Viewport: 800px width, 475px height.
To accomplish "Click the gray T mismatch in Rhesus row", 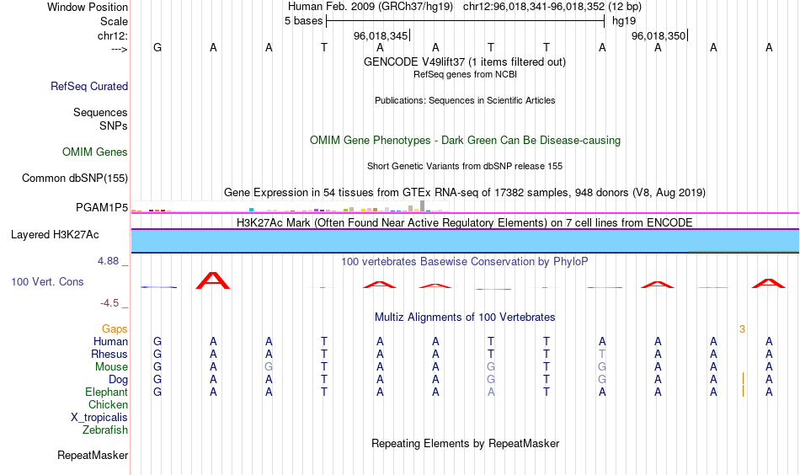I will point(602,354).
